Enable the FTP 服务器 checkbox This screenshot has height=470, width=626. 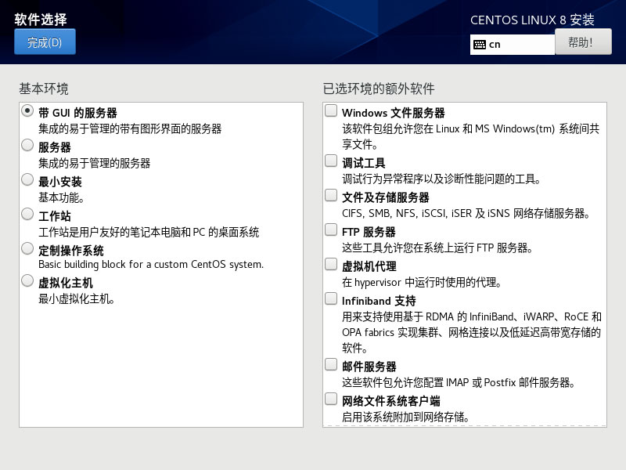point(331,230)
